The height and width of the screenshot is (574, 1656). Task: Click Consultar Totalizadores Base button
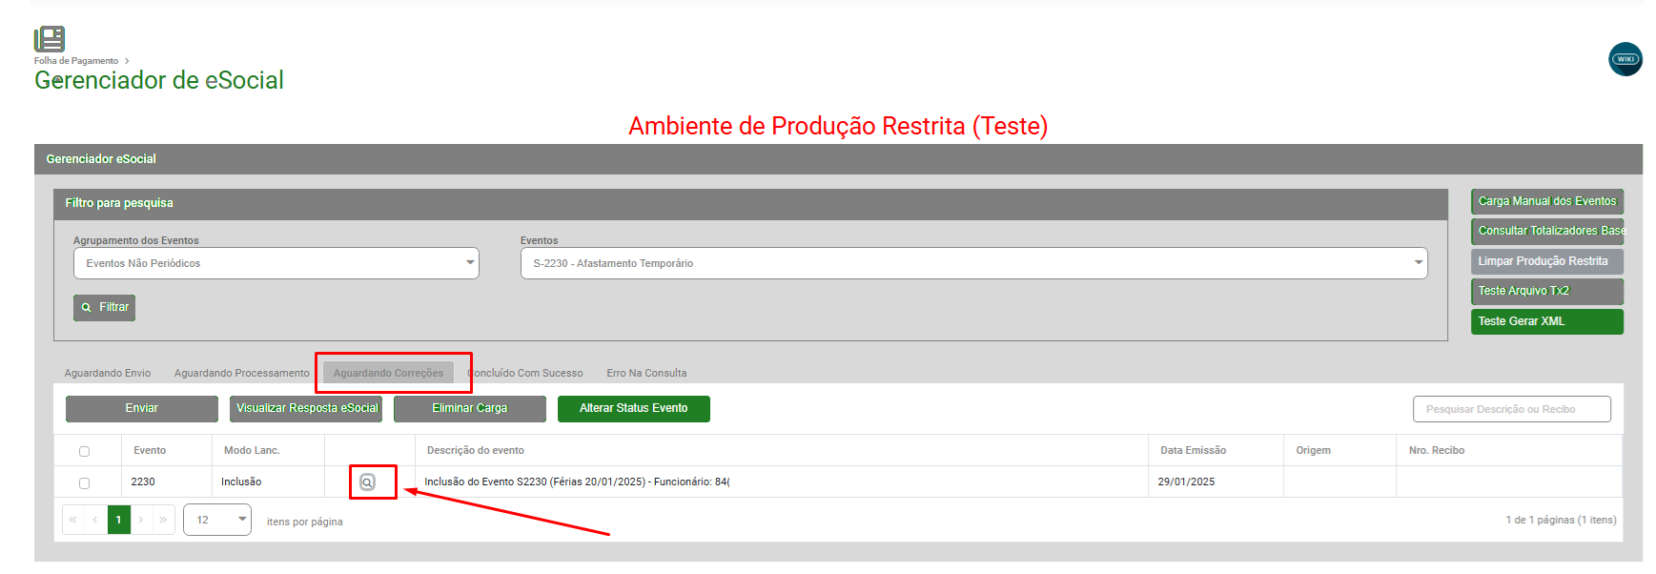pos(1547,231)
